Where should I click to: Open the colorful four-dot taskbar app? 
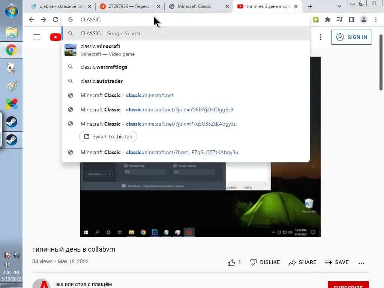12,104
